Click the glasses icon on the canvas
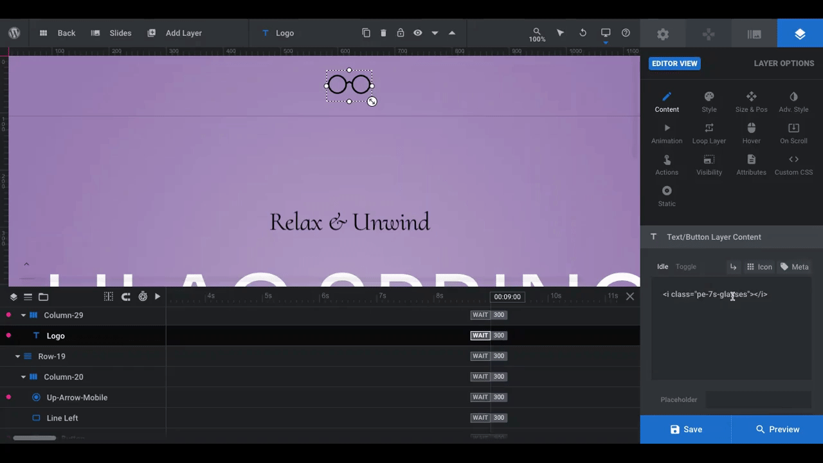 tap(349, 85)
